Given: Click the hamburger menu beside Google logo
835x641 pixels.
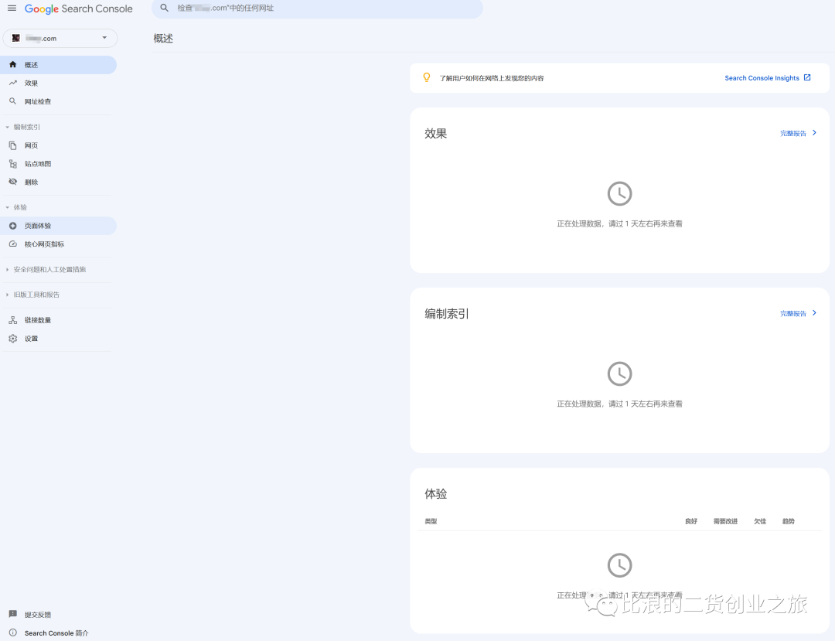Looking at the screenshot, I should [12, 8].
